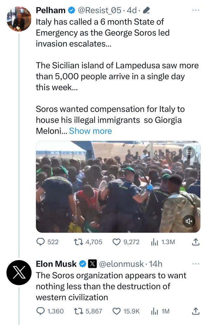This screenshot has height=325, width=207.
Task: Share Elon Musk's tweet
Action: [x=196, y=311]
